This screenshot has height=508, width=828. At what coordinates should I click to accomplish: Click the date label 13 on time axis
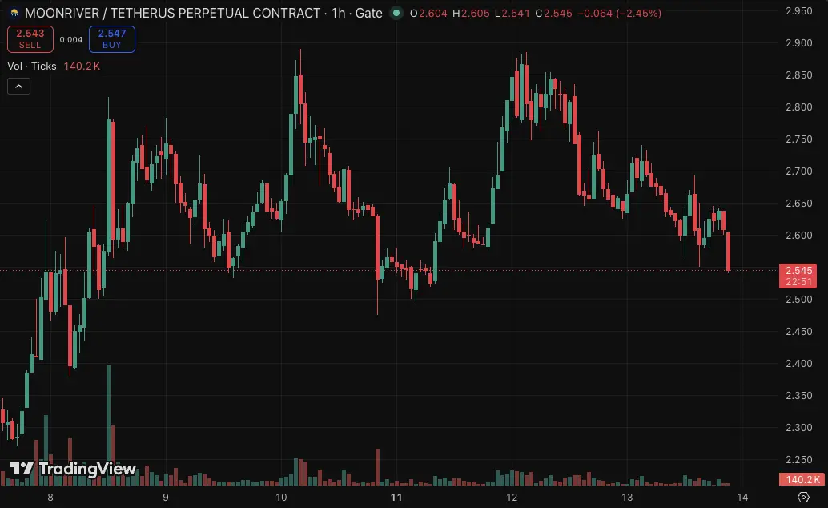click(x=627, y=497)
